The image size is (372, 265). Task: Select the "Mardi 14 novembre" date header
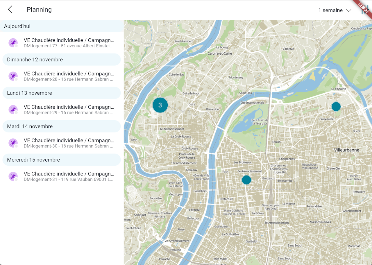click(x=30, y=126)
